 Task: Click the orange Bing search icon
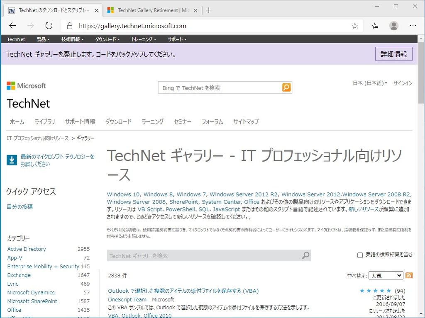[286, 87]
